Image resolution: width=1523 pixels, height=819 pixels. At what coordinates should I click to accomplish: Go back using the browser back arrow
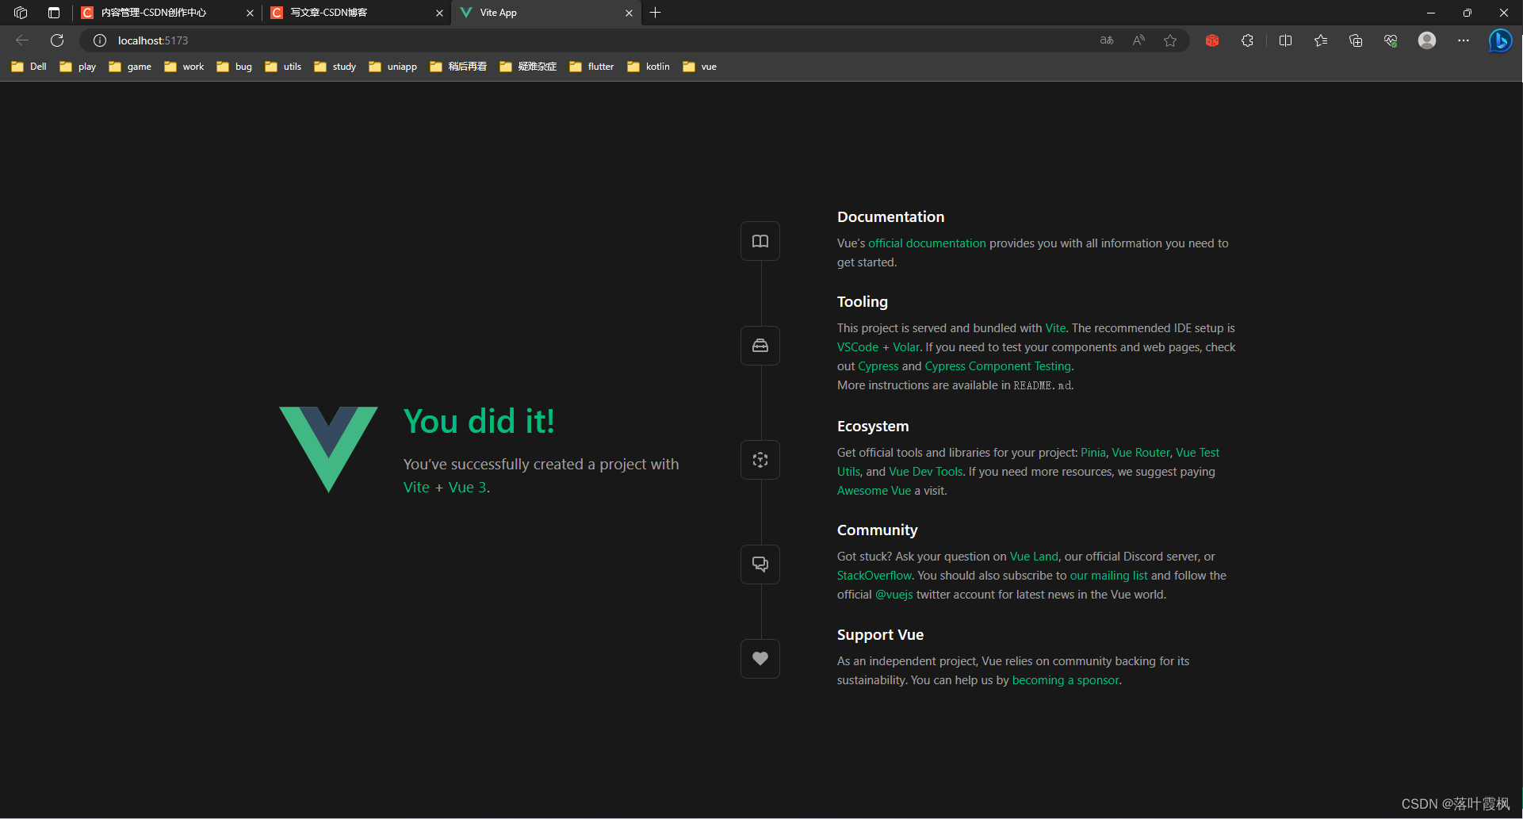click(22, 40)
